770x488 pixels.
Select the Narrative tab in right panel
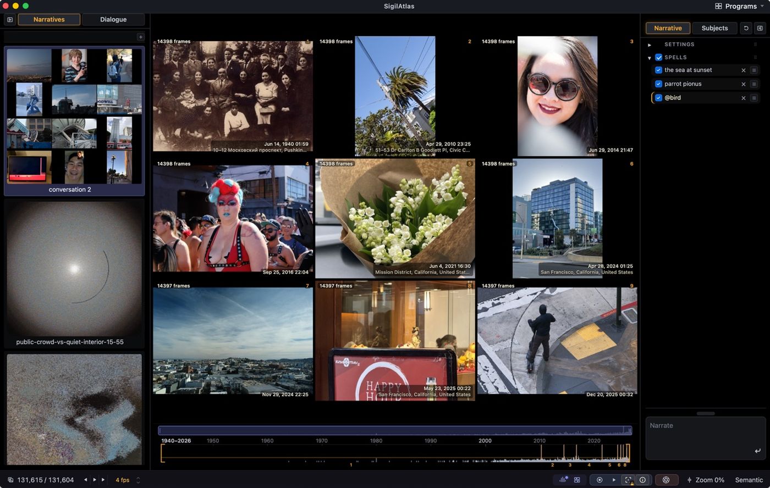[x=668, y=28]
